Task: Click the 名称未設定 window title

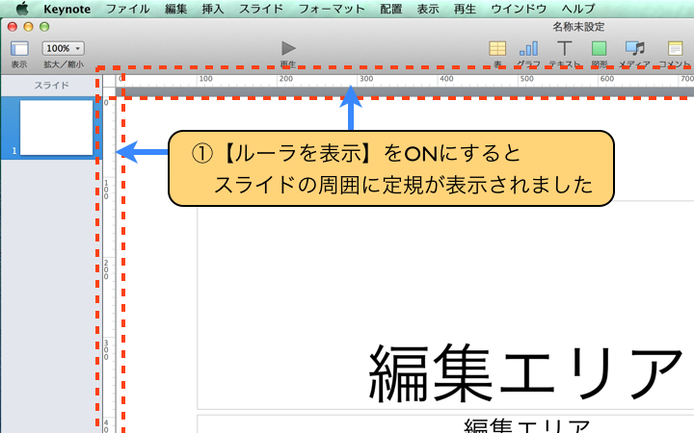Action: point(578,27)
